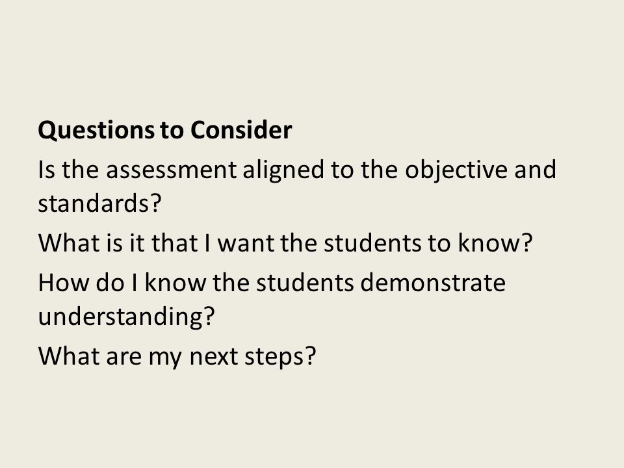Click the word 'assessment' in first question
Viewport: 624px width, 468px height.
pyautogui.click(x=172, y=170)
